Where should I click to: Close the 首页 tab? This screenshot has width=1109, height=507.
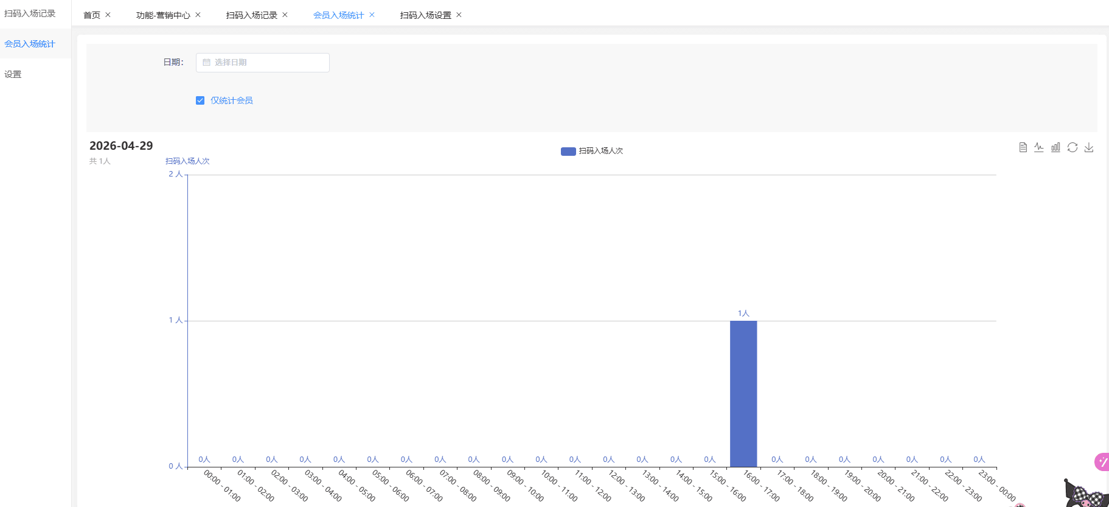pyautogui.click(x=108, y=15)
